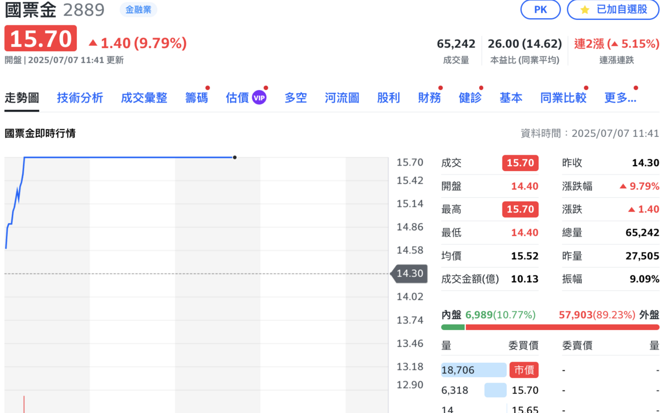The height and width of the screenshot is (413, 664).
Task: Click the 振幅 value 9.09%
Action: click(645, 279)
